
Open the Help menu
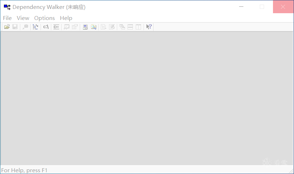66,18
